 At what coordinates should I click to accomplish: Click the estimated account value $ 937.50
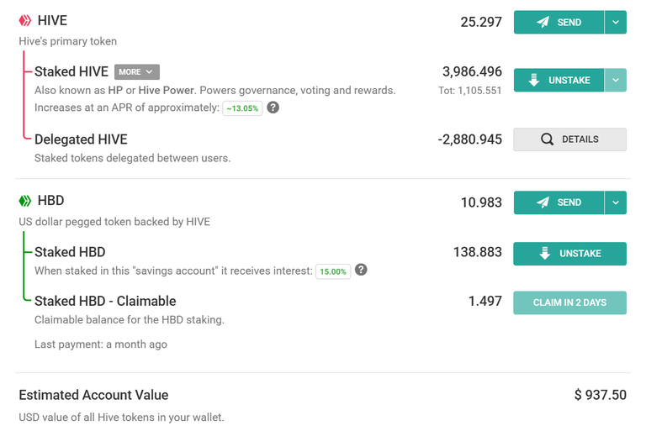point(601,395)
